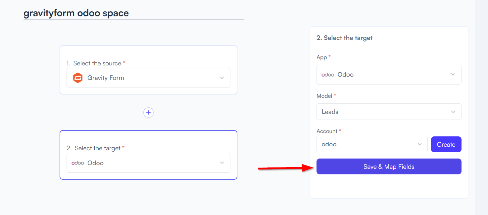Screen dimensions: 488x215
Task: Click the App label
Action: pyautogui.click(x=321, y=57)
